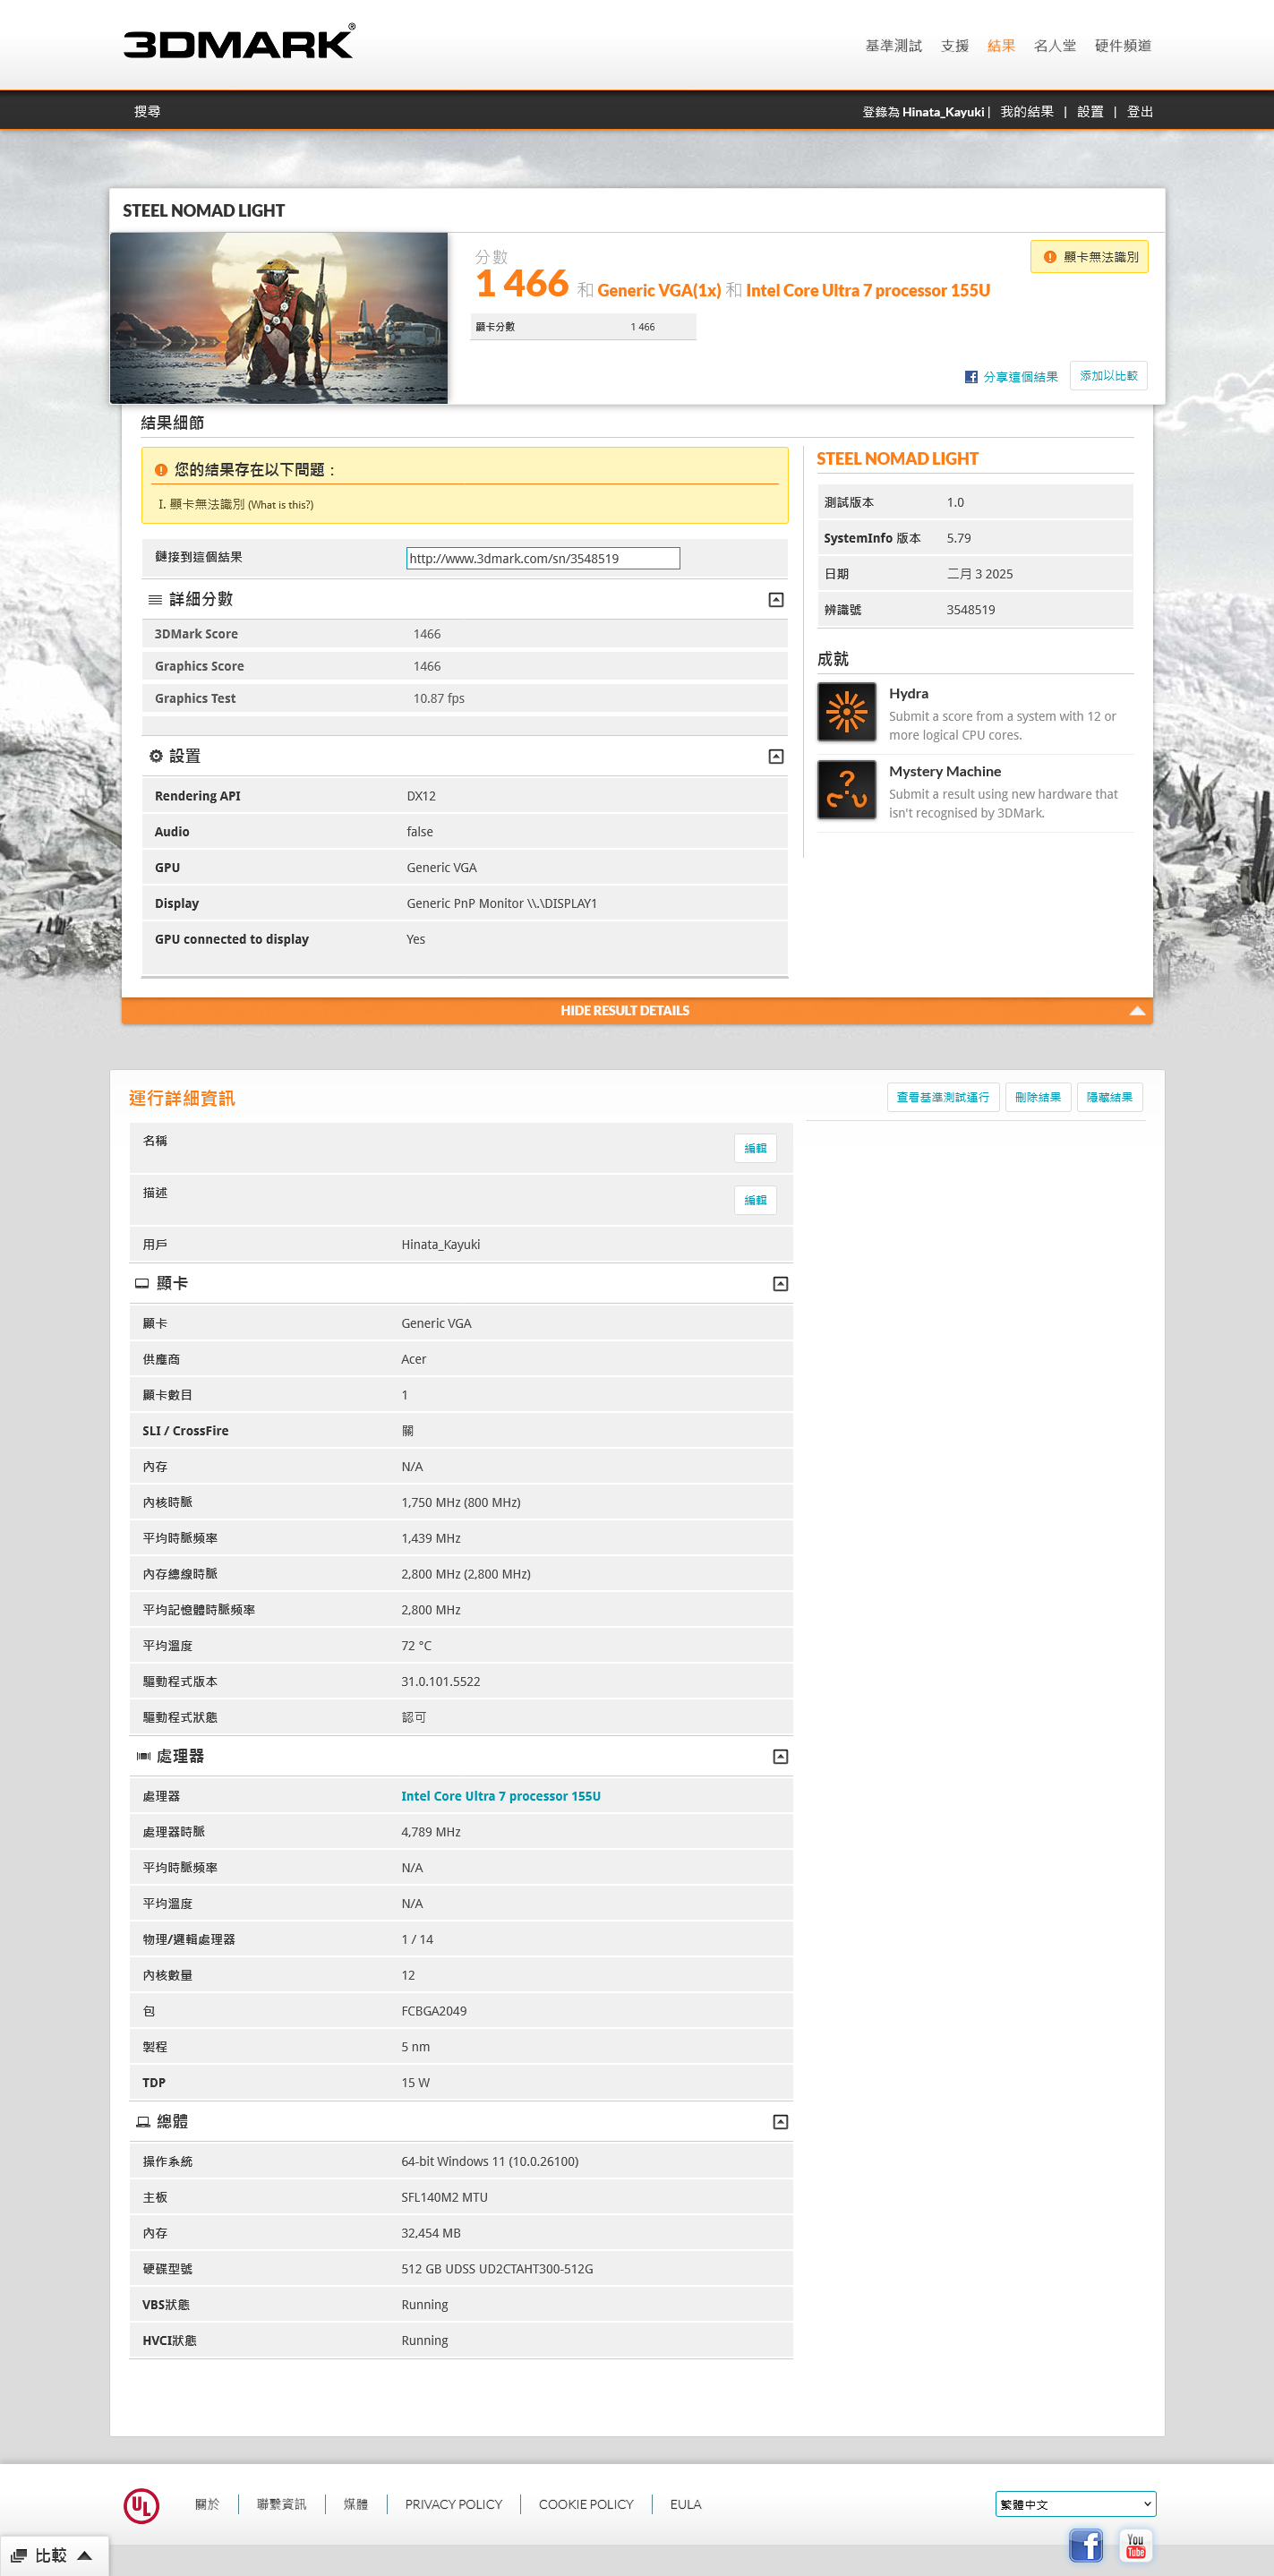
Task: Open PRIVACY POLICY footer link
Action: point(453,2505)
